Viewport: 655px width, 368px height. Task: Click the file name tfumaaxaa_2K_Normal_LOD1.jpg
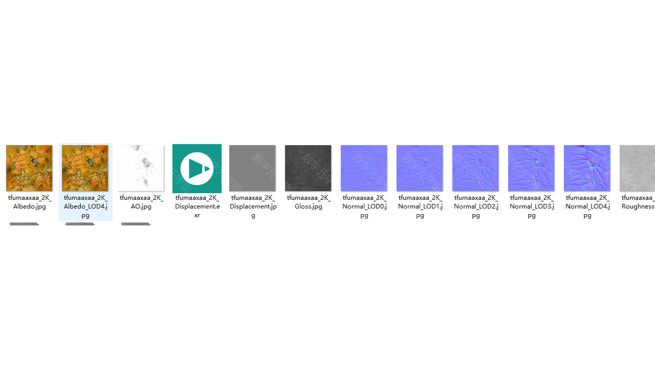click(x=420, y=206)
